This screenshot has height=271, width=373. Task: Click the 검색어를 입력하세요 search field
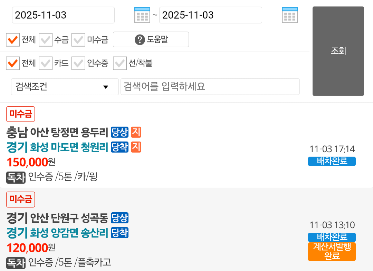point(210,87)
